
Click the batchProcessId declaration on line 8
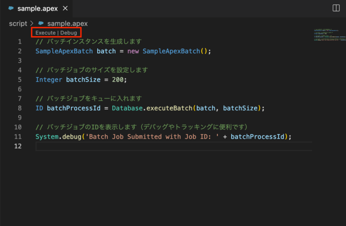point(74,108)
